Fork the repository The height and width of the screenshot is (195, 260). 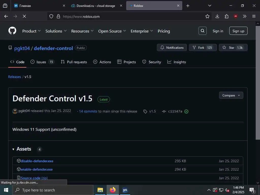203,47
